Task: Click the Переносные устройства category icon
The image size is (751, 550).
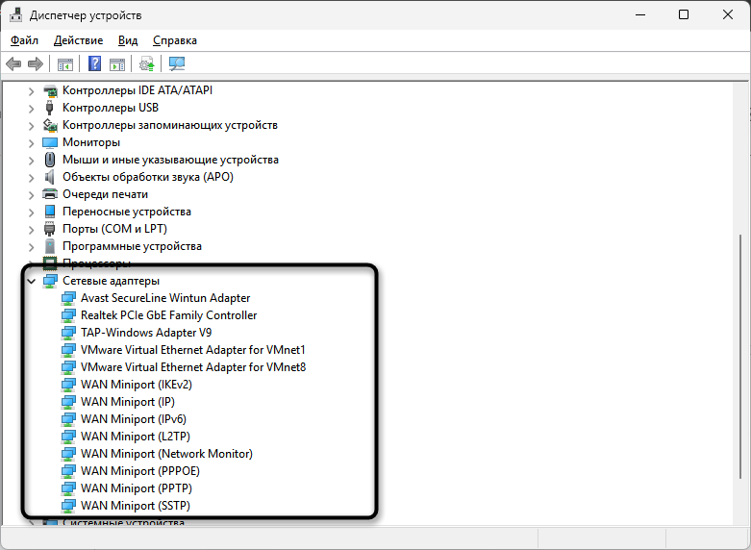Action: point(50,212)
